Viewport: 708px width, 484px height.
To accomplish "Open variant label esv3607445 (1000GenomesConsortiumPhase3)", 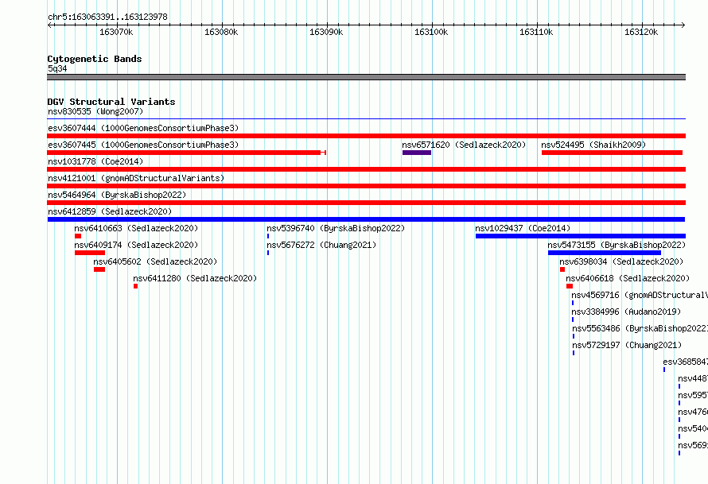I will [143, 145].
